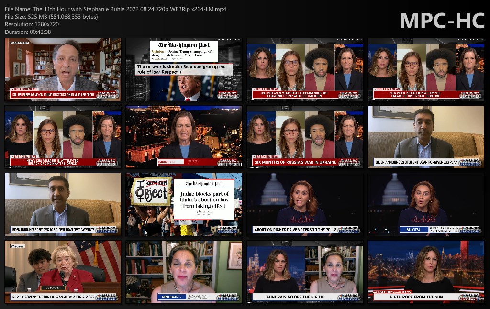Select the 'Fundraising off the Big Lie' thumbnail
This screenshot has width=490, height=309.
(305, 272)
